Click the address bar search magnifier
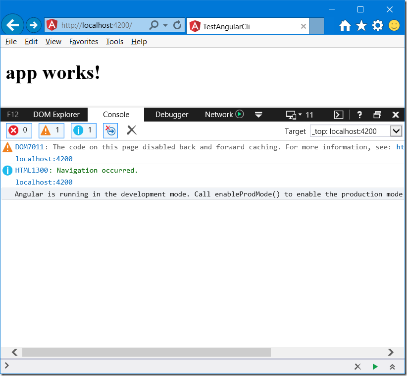Viewport: 407px width, 376px height. (154, 25)
